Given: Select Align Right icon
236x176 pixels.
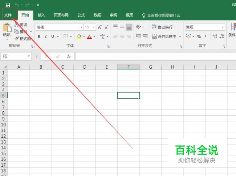Looking at the screenshot, I should click(x=129, y=37).
